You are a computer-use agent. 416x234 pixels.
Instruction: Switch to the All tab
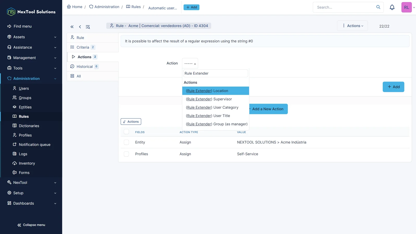click(x=93, y=76)
